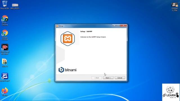Cancel the XAMPP Setup wizard

(x=120, y=78)
